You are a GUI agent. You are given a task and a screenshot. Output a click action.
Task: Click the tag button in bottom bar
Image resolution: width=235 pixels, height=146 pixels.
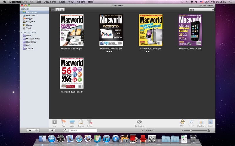click(x=52, y=131)
